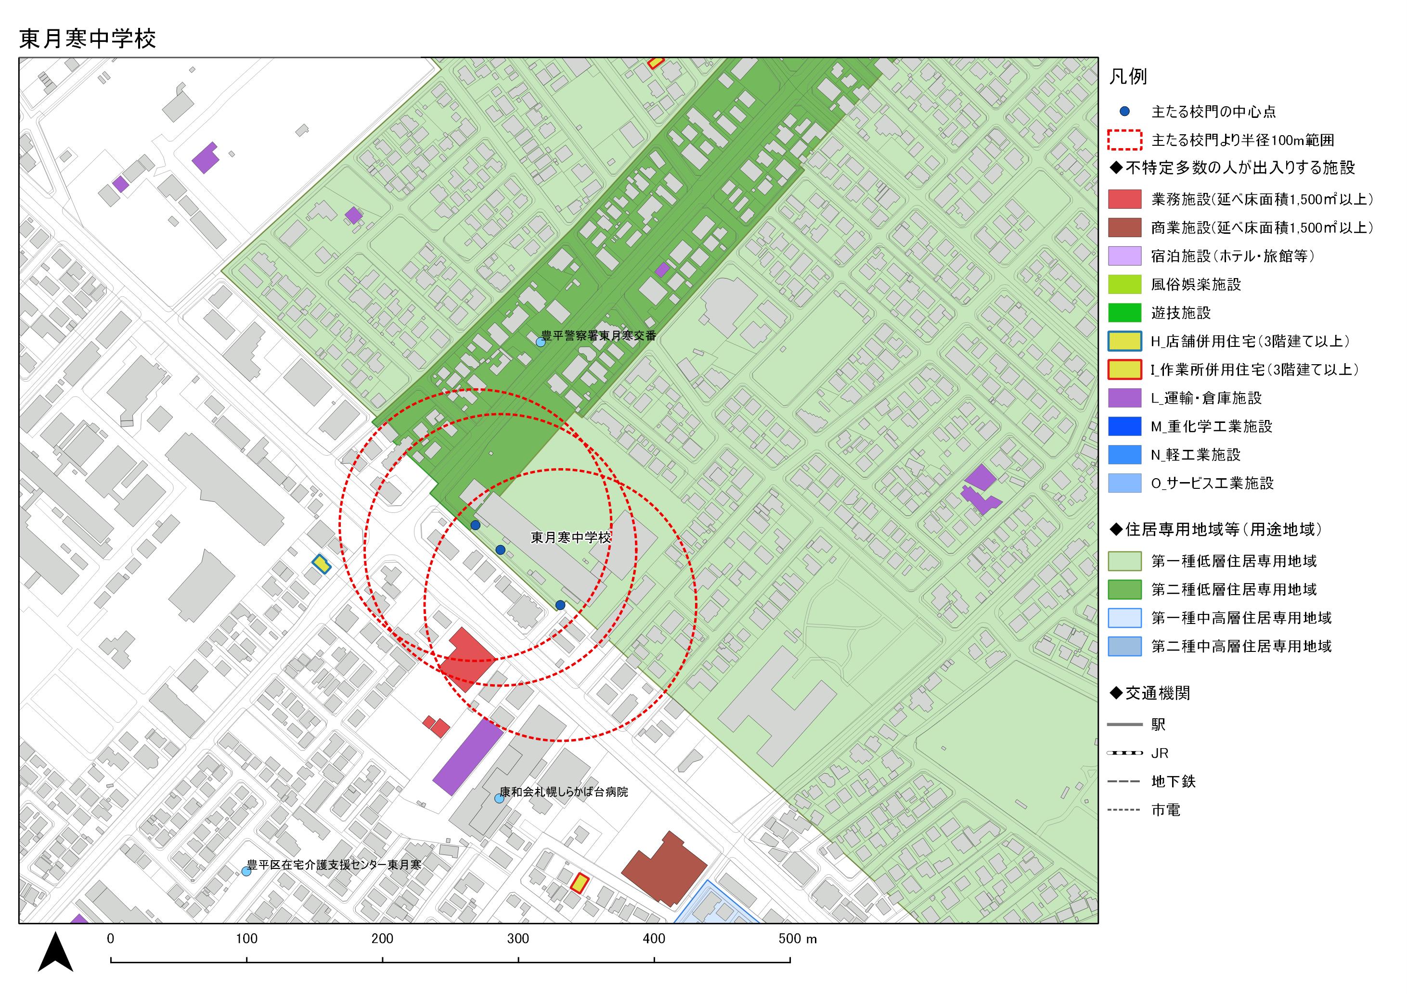Screen dimensions: 1407x994
Task: Click the middle school gate blue dot
Action: click(x=500, y=550)
